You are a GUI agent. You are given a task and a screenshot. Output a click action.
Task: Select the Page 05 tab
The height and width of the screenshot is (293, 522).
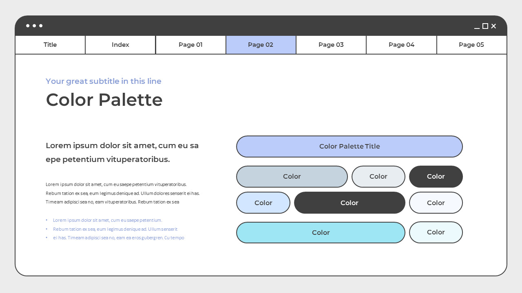coord(471,45)
